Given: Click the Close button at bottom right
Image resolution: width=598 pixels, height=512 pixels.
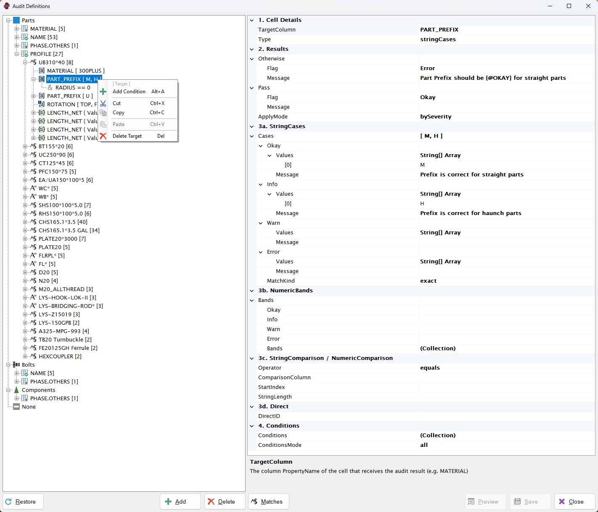Looking at the screenshot, I should (x=574, y=501).
